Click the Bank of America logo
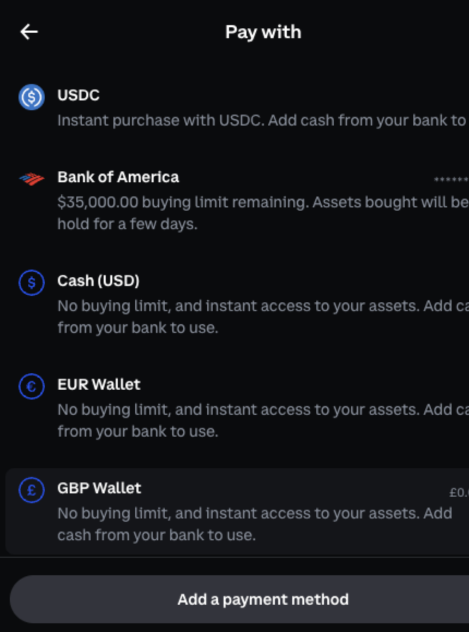Viewport: 469px width, 632px height. tap(32, 179)
